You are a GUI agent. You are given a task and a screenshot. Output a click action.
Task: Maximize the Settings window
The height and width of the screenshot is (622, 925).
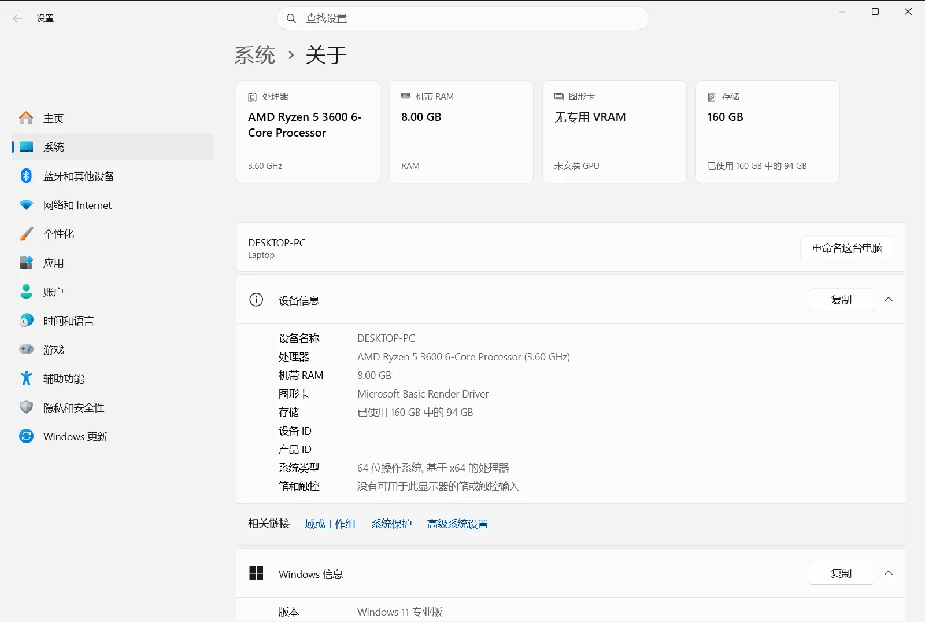(875, 12)
